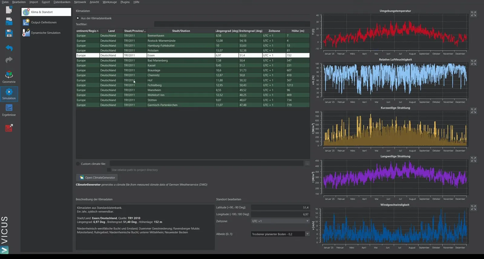Save the project using the floppy disk icon
The width and height of the screenshot is (484, 259).
pyautogui.click(x=9, y=33)
